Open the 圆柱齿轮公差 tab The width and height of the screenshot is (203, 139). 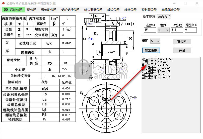(x=13, y=10)
